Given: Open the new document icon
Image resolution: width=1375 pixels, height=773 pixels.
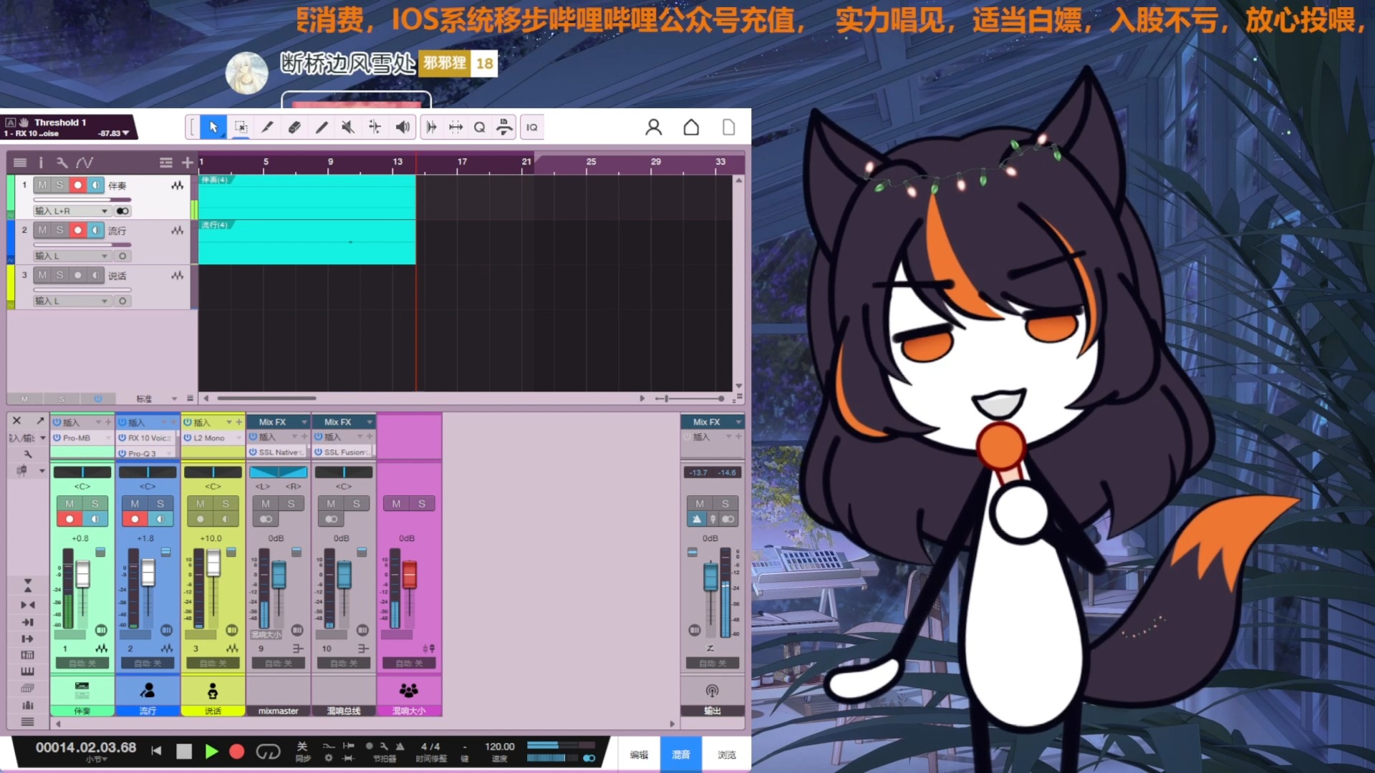Looking at the screenshot, I should click(x=728, y=127).
